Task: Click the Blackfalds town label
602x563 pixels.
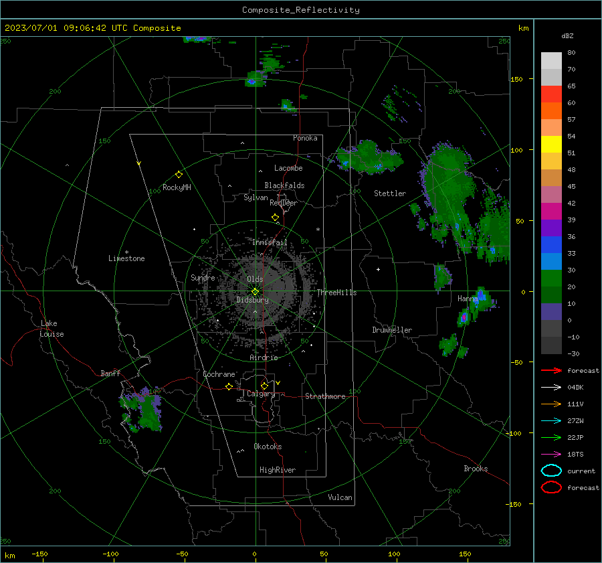Action: [x=284, y=185]
